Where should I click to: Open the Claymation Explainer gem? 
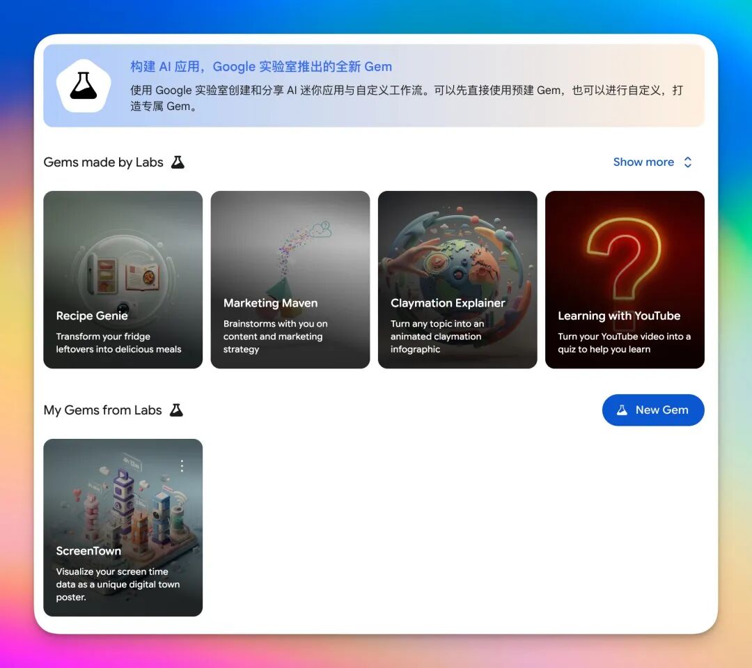[x=457, y=279]
